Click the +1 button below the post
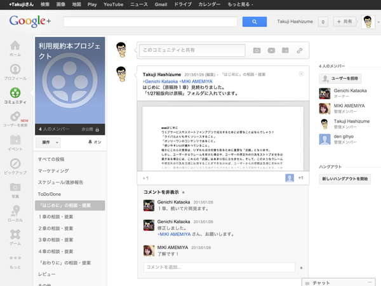This screenshot has height=286, width=381. pyautogui.click(x=145, y=178)
